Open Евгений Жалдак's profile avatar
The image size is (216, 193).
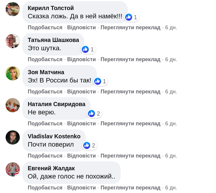[x=13, y=169]
